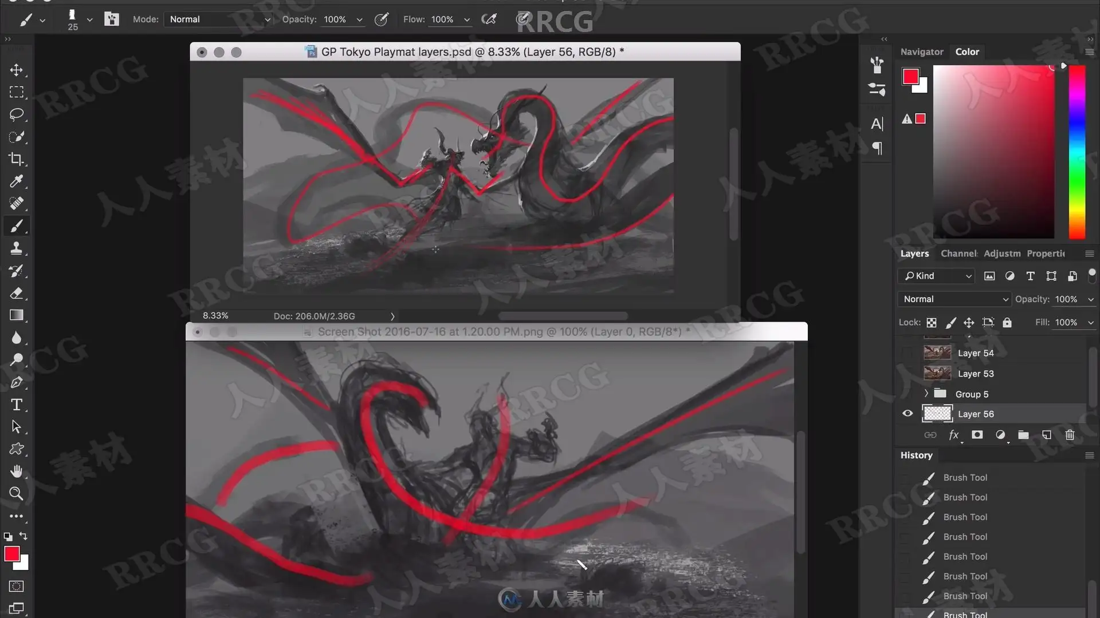Open the tool preset picker arrow
Viewport: 1100px width, 618px height.
(42, 20)
